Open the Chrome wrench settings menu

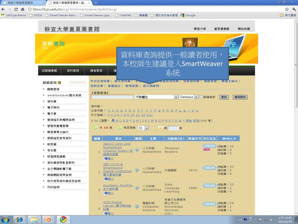pos(294,9)
